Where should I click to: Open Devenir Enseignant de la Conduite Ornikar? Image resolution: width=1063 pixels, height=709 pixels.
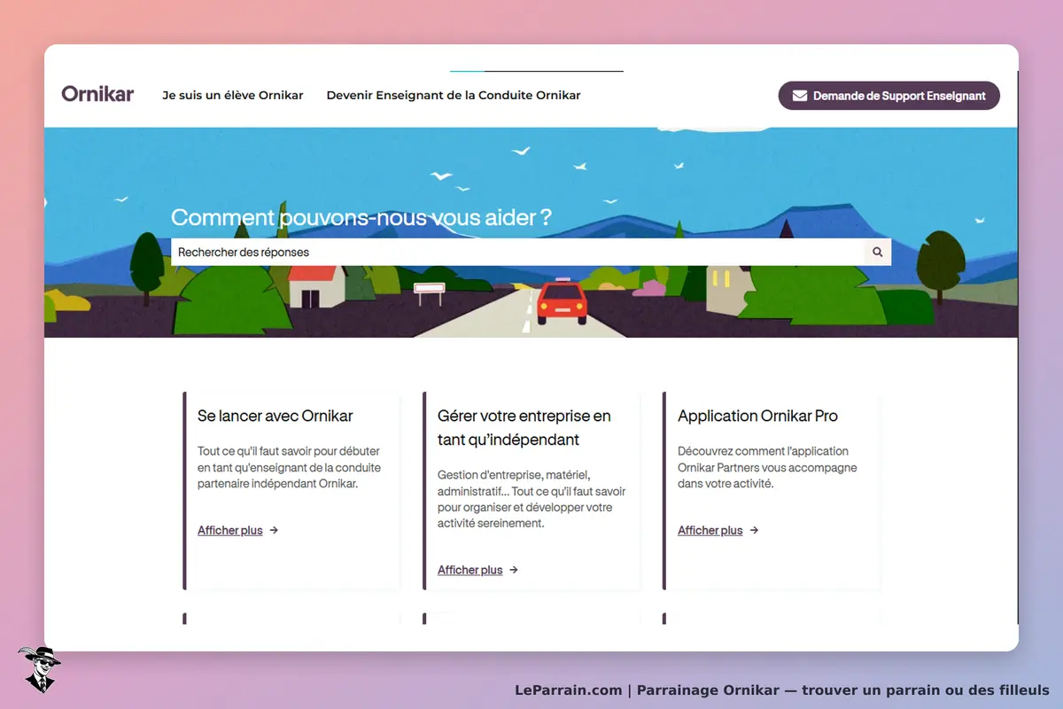tap(454, 95)
